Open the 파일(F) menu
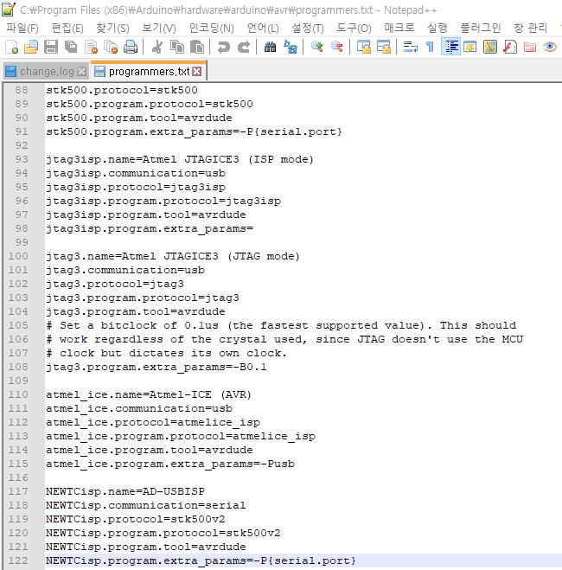The image size is (562, 570). [22, 28]
